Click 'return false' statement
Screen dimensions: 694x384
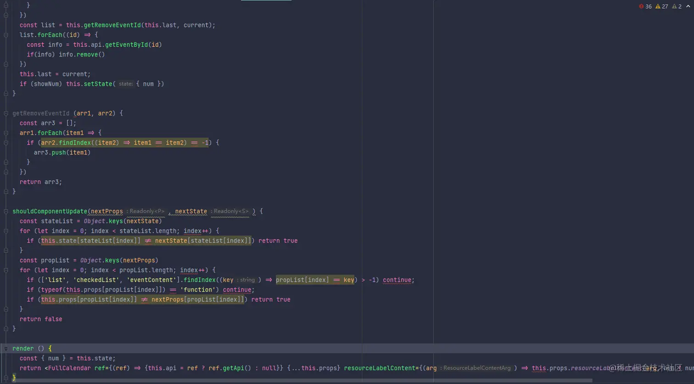pos(41,319)
